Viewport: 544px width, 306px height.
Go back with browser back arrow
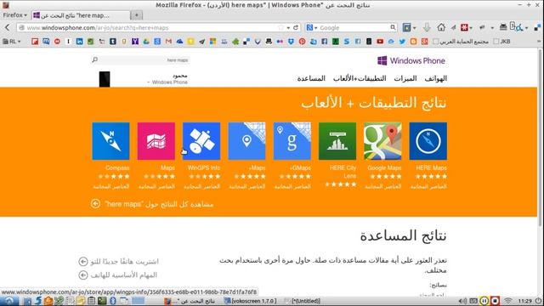[x=8, y=27]
